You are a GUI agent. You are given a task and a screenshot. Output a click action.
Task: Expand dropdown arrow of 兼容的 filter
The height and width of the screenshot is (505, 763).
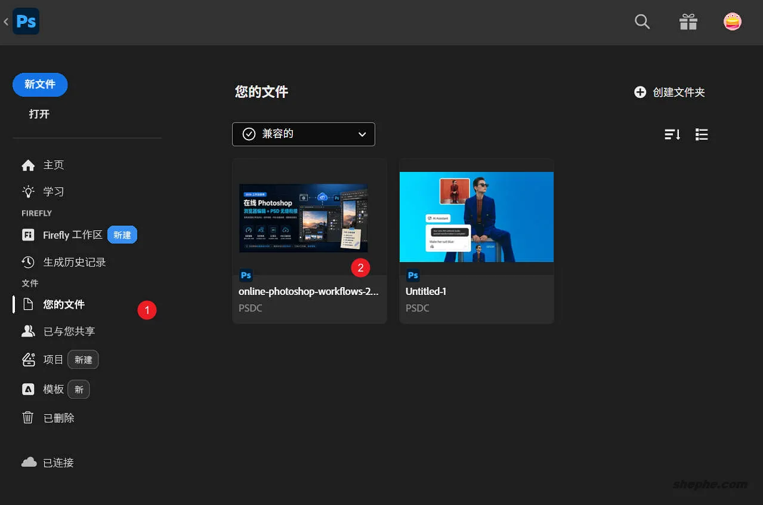(362, 134)
